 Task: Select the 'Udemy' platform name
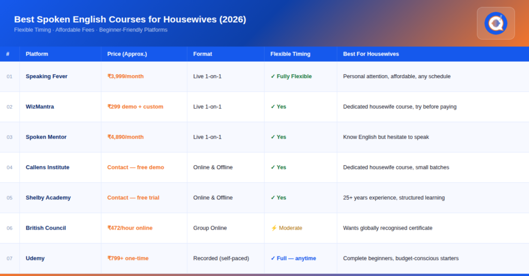coord(35,258)
